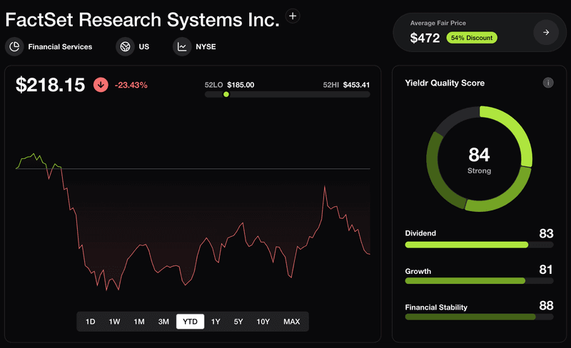Click the Dividend score bar
The width and height of the screenshot is (571, 348).
tap(479, 245)
